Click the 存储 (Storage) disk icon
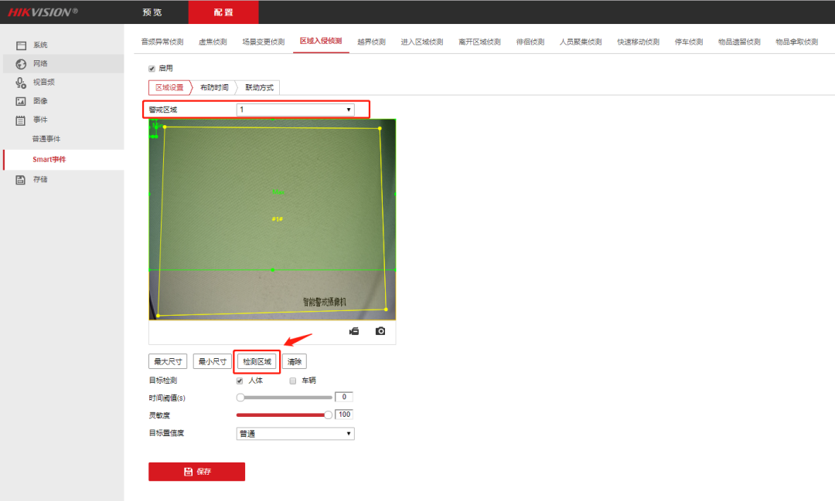835x501 pixels. click(22, 180)
